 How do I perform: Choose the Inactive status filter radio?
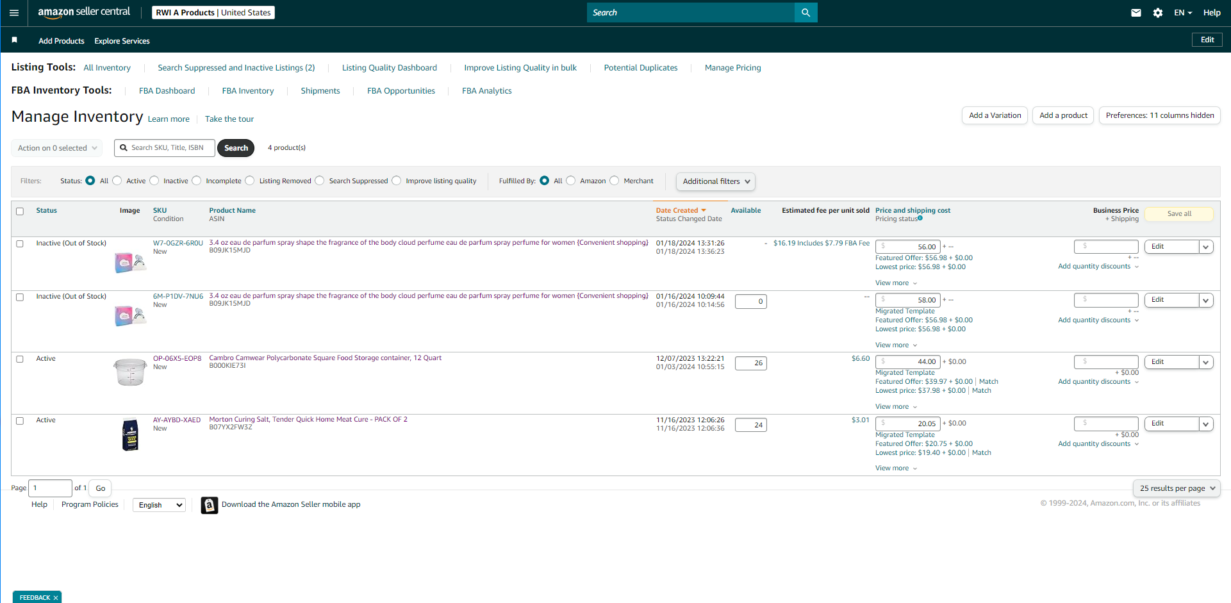coord(154,181)
